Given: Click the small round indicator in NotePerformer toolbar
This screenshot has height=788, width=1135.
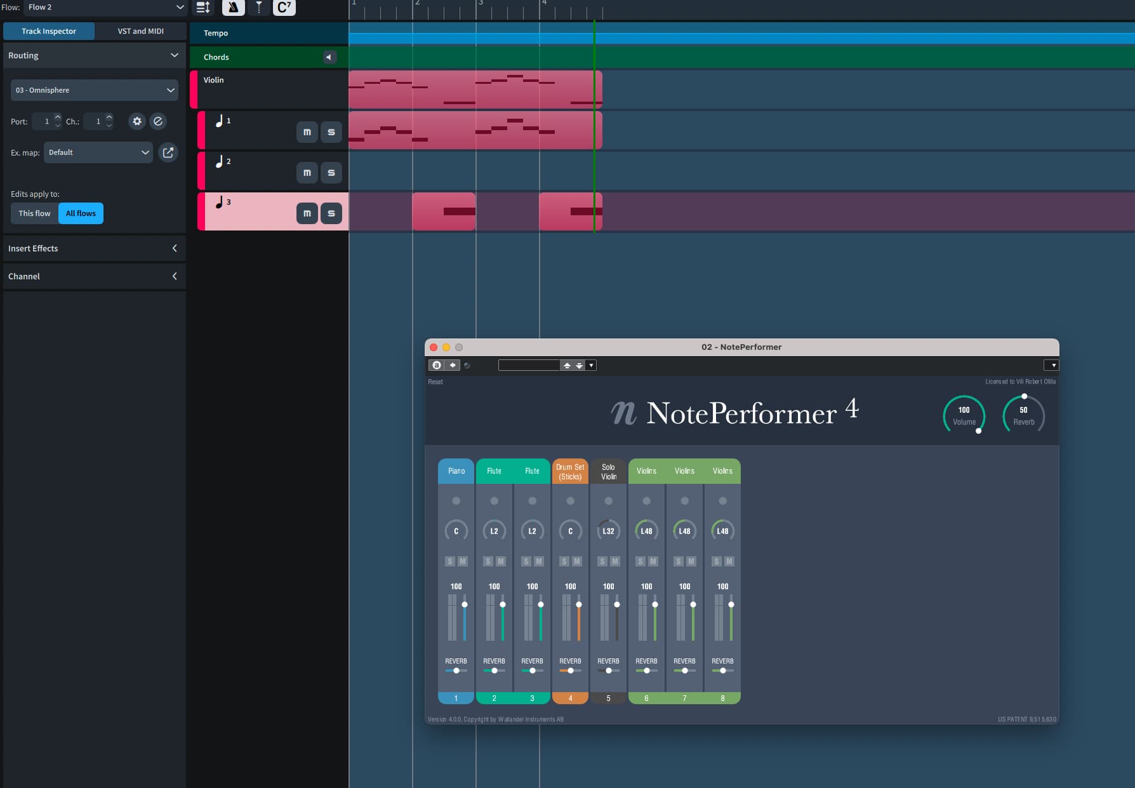Looking at the screenshot, I should tap(467, 365).
